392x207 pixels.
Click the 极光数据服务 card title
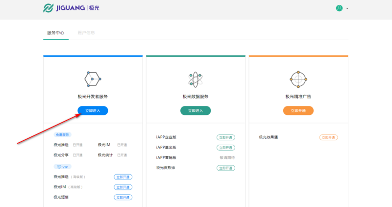[196, 97]
